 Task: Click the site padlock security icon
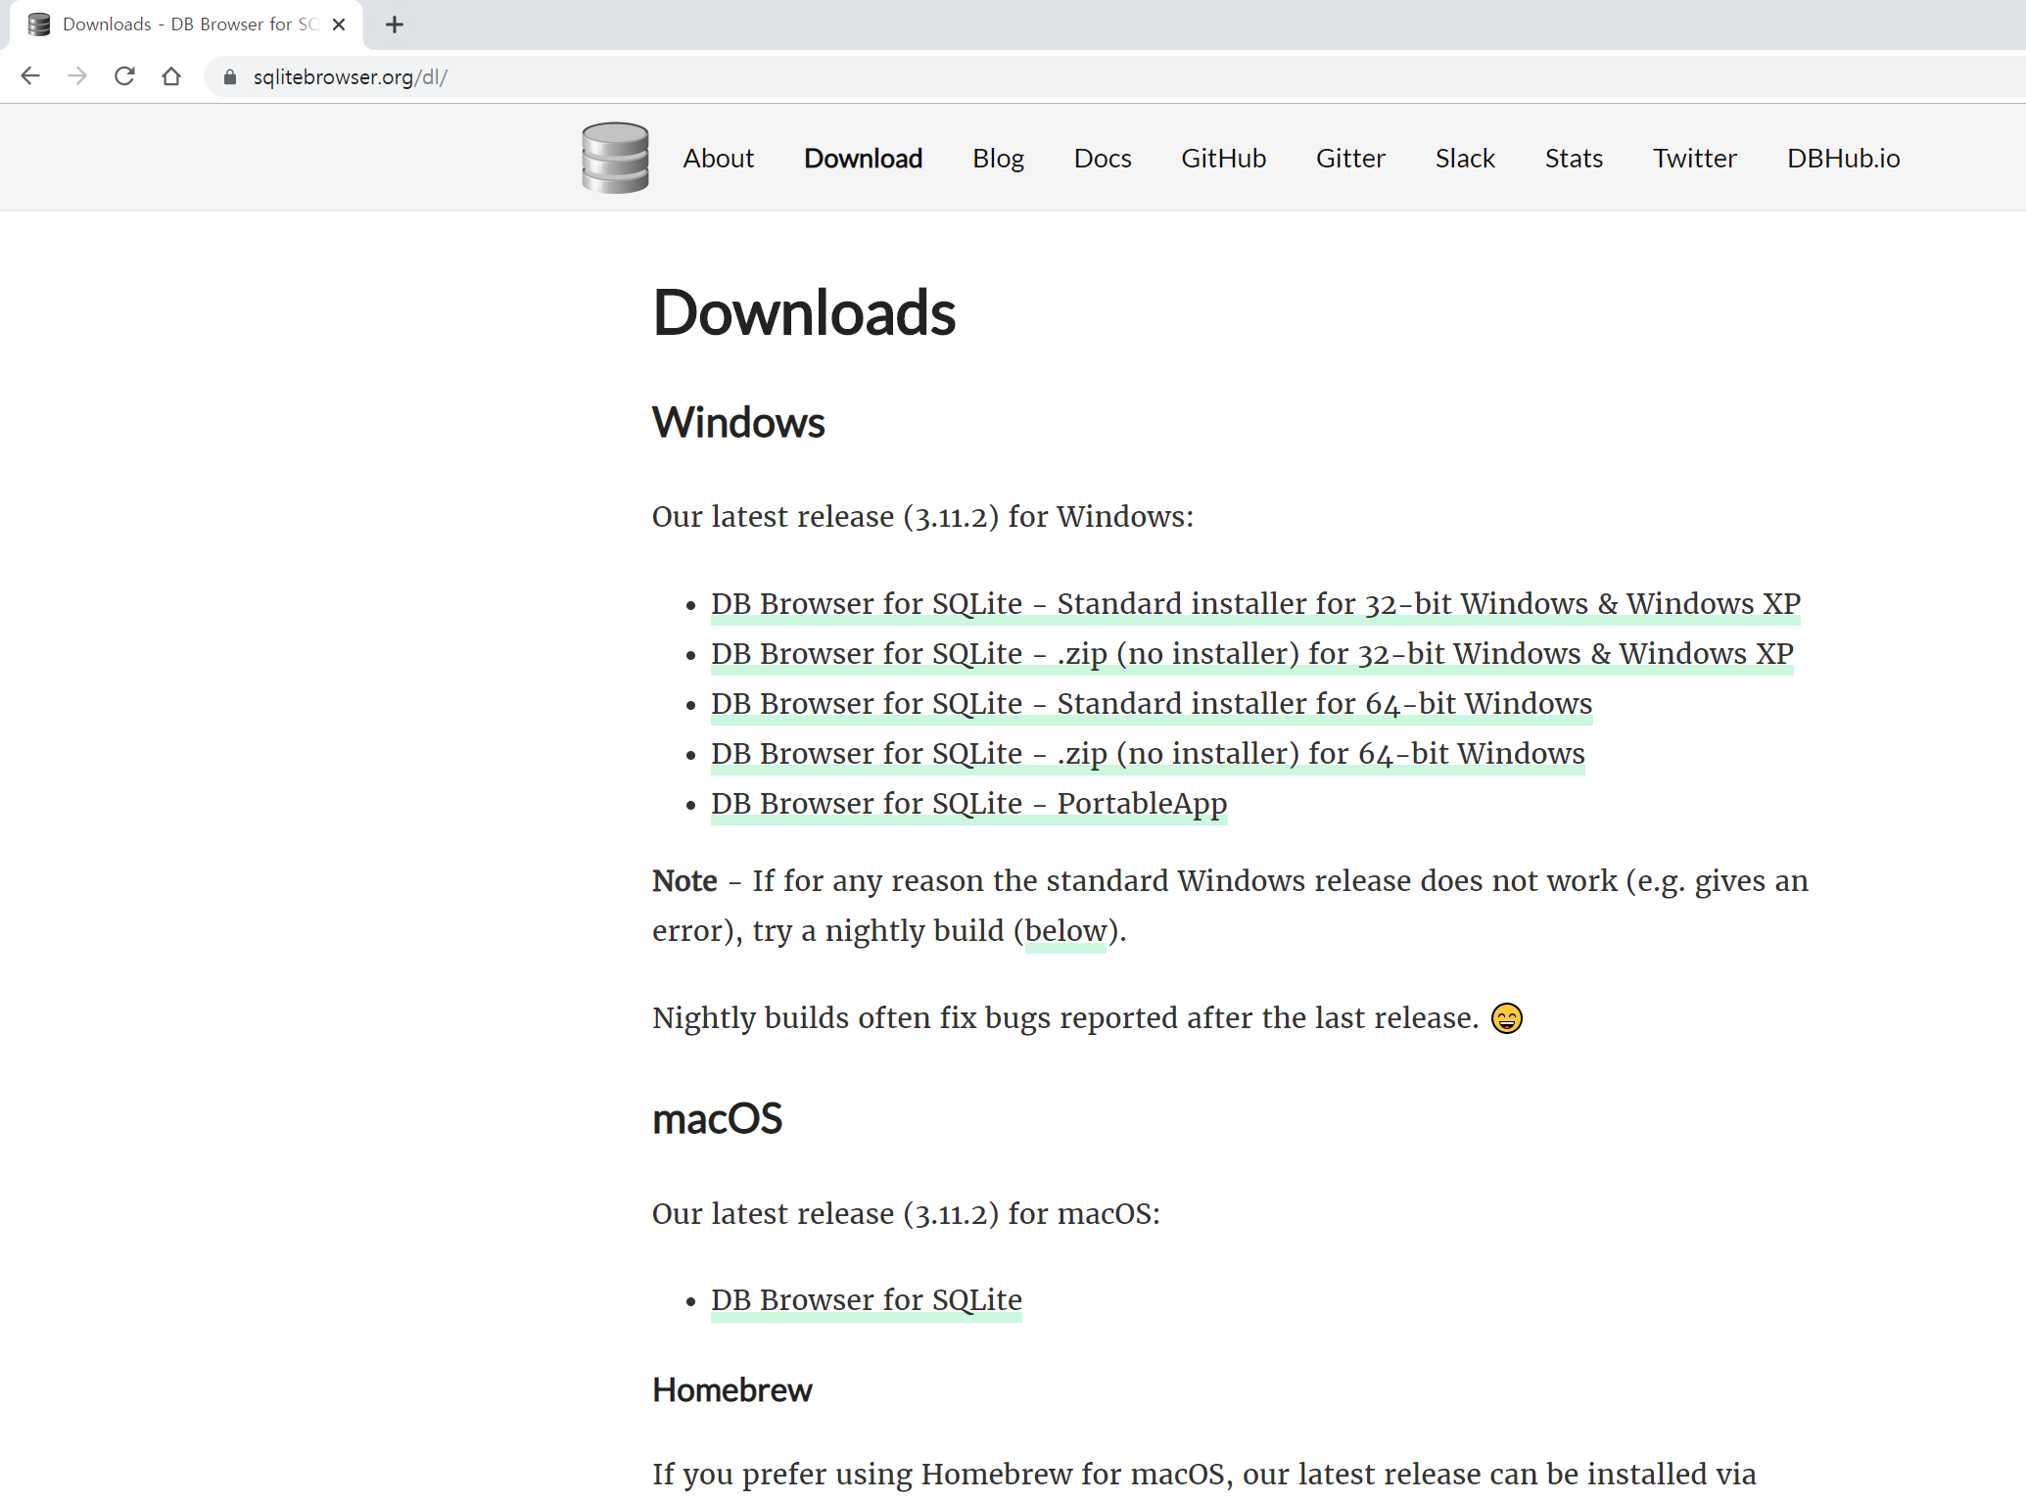(x=230, y=77)
